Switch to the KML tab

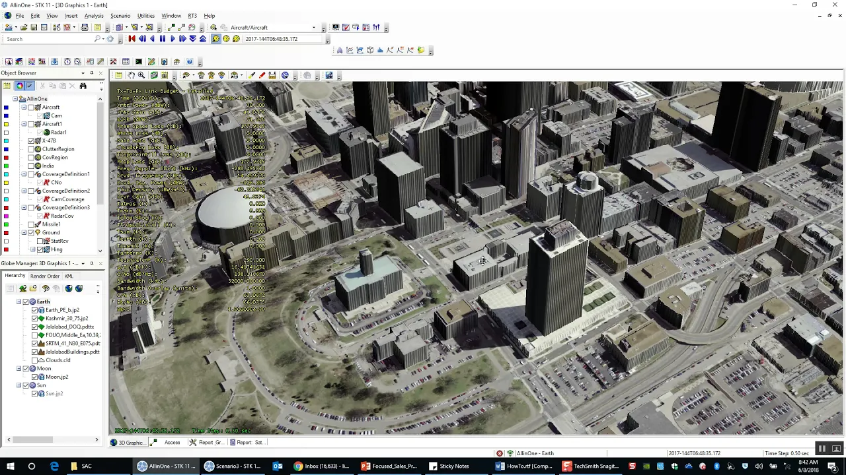[x=69, y=276]
